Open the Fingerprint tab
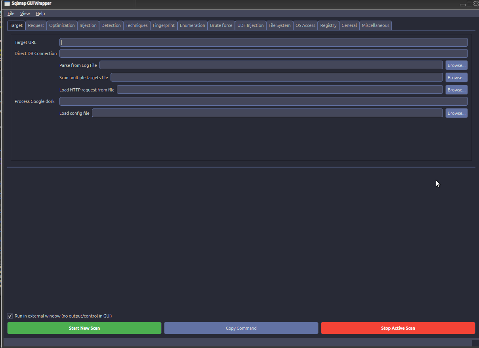The height and width of the screenshot is (348, 479). [x=164, y=25]
